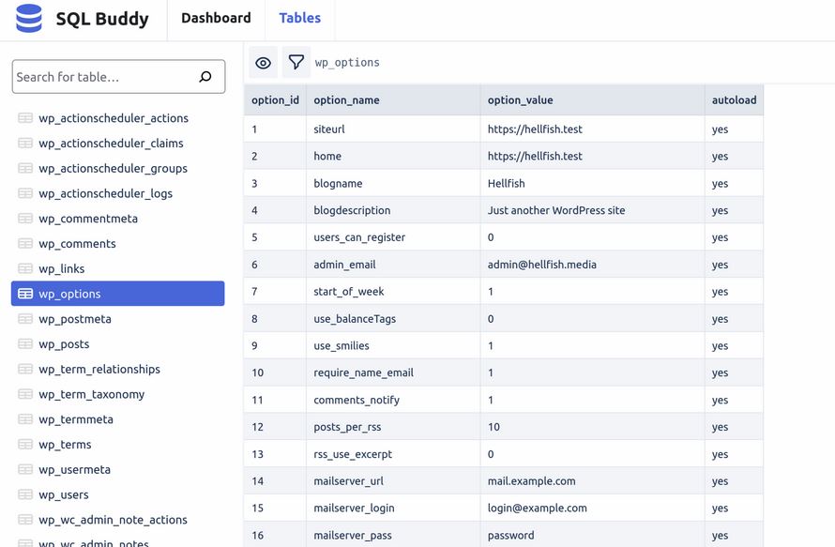This screenshot has width=835, height=547.
Task: Switch to the Dashboard tab
Action: click(x=216, y=18)
